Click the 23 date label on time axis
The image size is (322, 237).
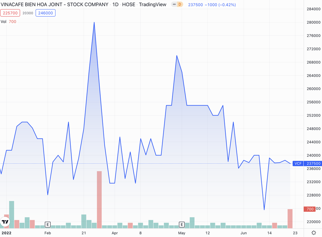click(295, 233)
